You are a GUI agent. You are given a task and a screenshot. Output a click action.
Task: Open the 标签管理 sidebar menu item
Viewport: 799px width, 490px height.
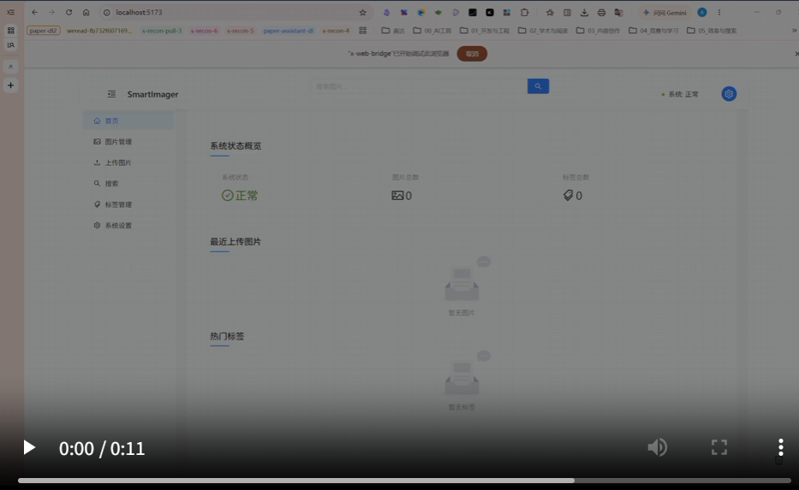pos(128,204)
